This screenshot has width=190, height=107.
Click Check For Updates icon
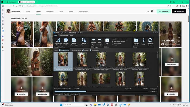click(x=150, y=42)
